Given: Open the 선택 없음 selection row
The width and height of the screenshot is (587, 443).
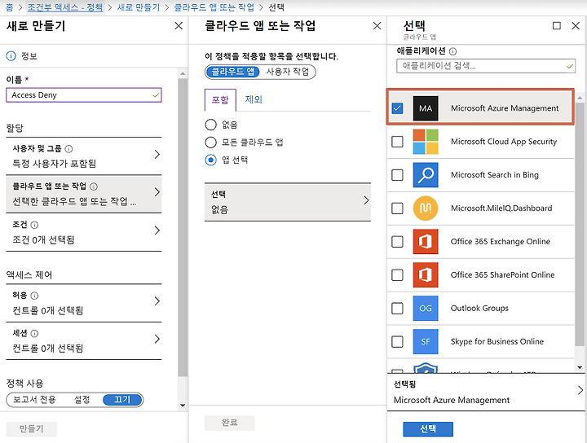Looking at the screenshot, I should 288,202.
